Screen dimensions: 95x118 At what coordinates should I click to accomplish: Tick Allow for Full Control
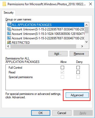click(62, 67)
